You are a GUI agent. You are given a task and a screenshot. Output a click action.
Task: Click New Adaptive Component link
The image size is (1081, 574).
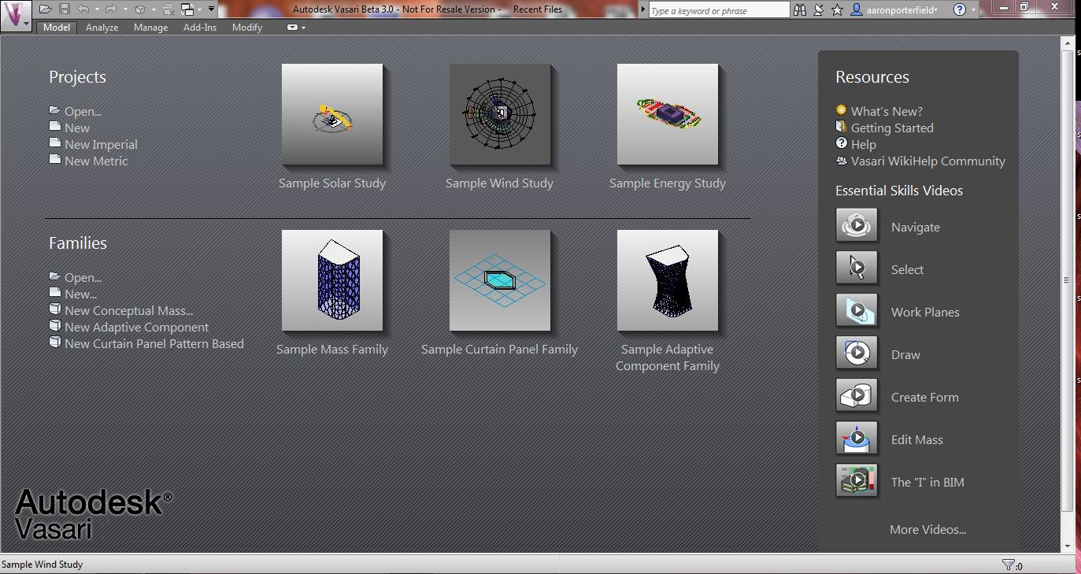(x=137, y=328)
